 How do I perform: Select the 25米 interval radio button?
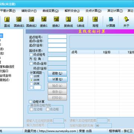(31, 84)
